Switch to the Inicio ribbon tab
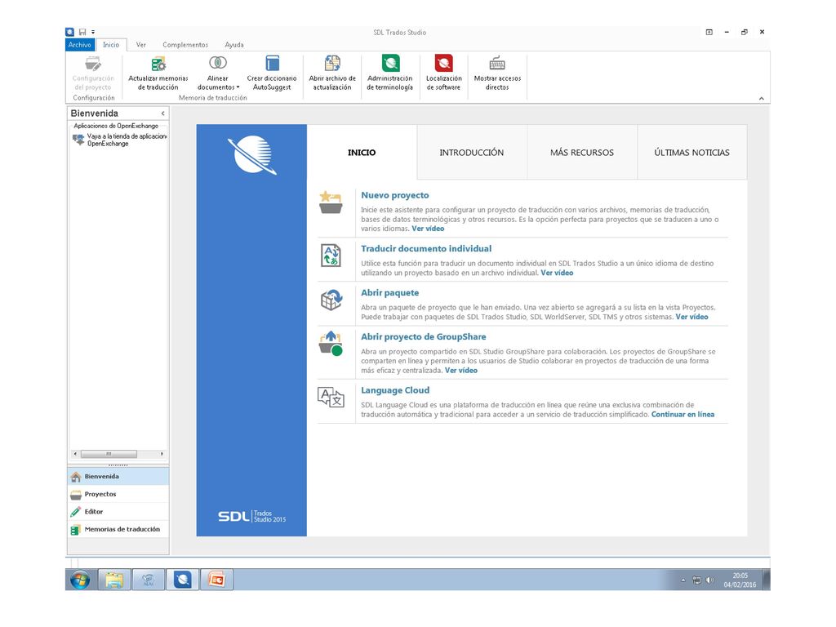836x627 pixels. click(111, 45)
